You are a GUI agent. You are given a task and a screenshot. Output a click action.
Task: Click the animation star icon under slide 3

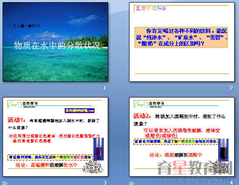(4, 183)
